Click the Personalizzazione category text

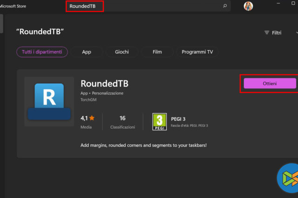(x=108, y=93)
